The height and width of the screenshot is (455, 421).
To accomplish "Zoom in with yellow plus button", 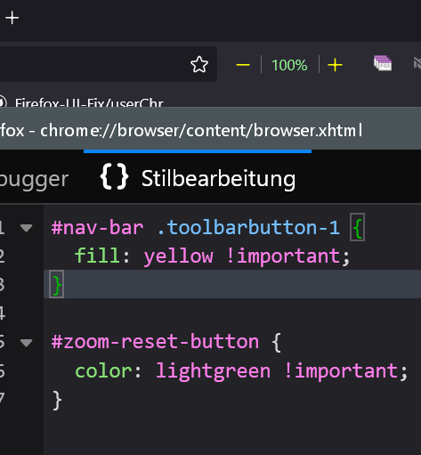I will pyautogui.click(x=335, y=65).
